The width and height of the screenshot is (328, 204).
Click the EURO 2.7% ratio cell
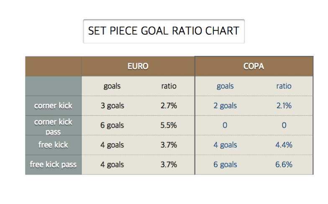(x=169, y=106)
